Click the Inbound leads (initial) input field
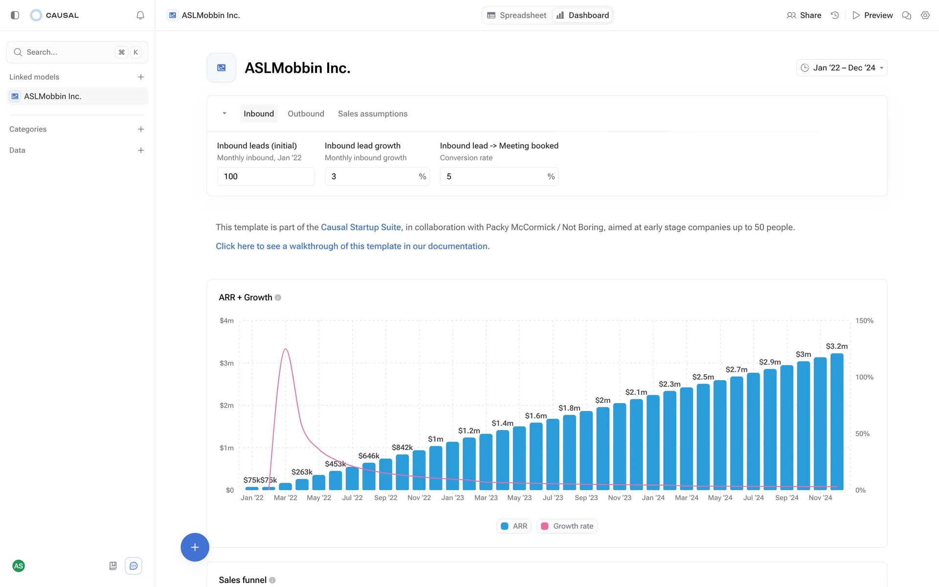This screenshot has width=939, height=587. (x=266, y=177)
